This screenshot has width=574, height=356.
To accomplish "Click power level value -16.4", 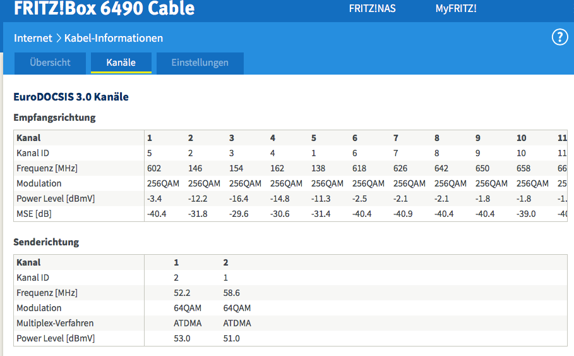I will (239, 199).
